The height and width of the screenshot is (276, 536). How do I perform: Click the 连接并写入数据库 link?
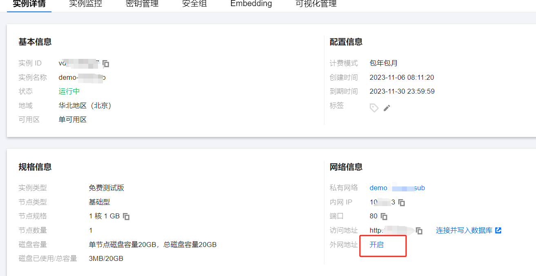[x=464, y=230]
